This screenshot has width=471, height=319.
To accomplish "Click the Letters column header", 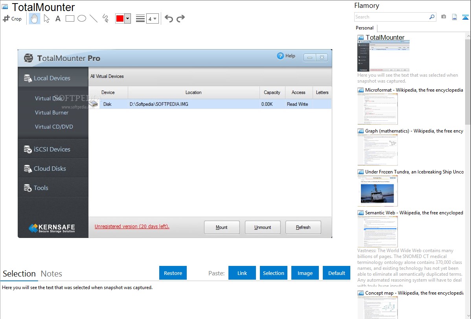I will click(322, 92).
